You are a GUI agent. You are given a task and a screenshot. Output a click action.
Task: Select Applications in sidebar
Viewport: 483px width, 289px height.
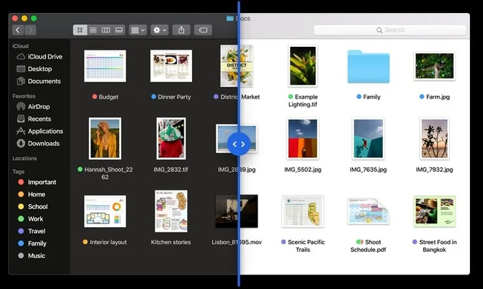(x=40, y=131)
